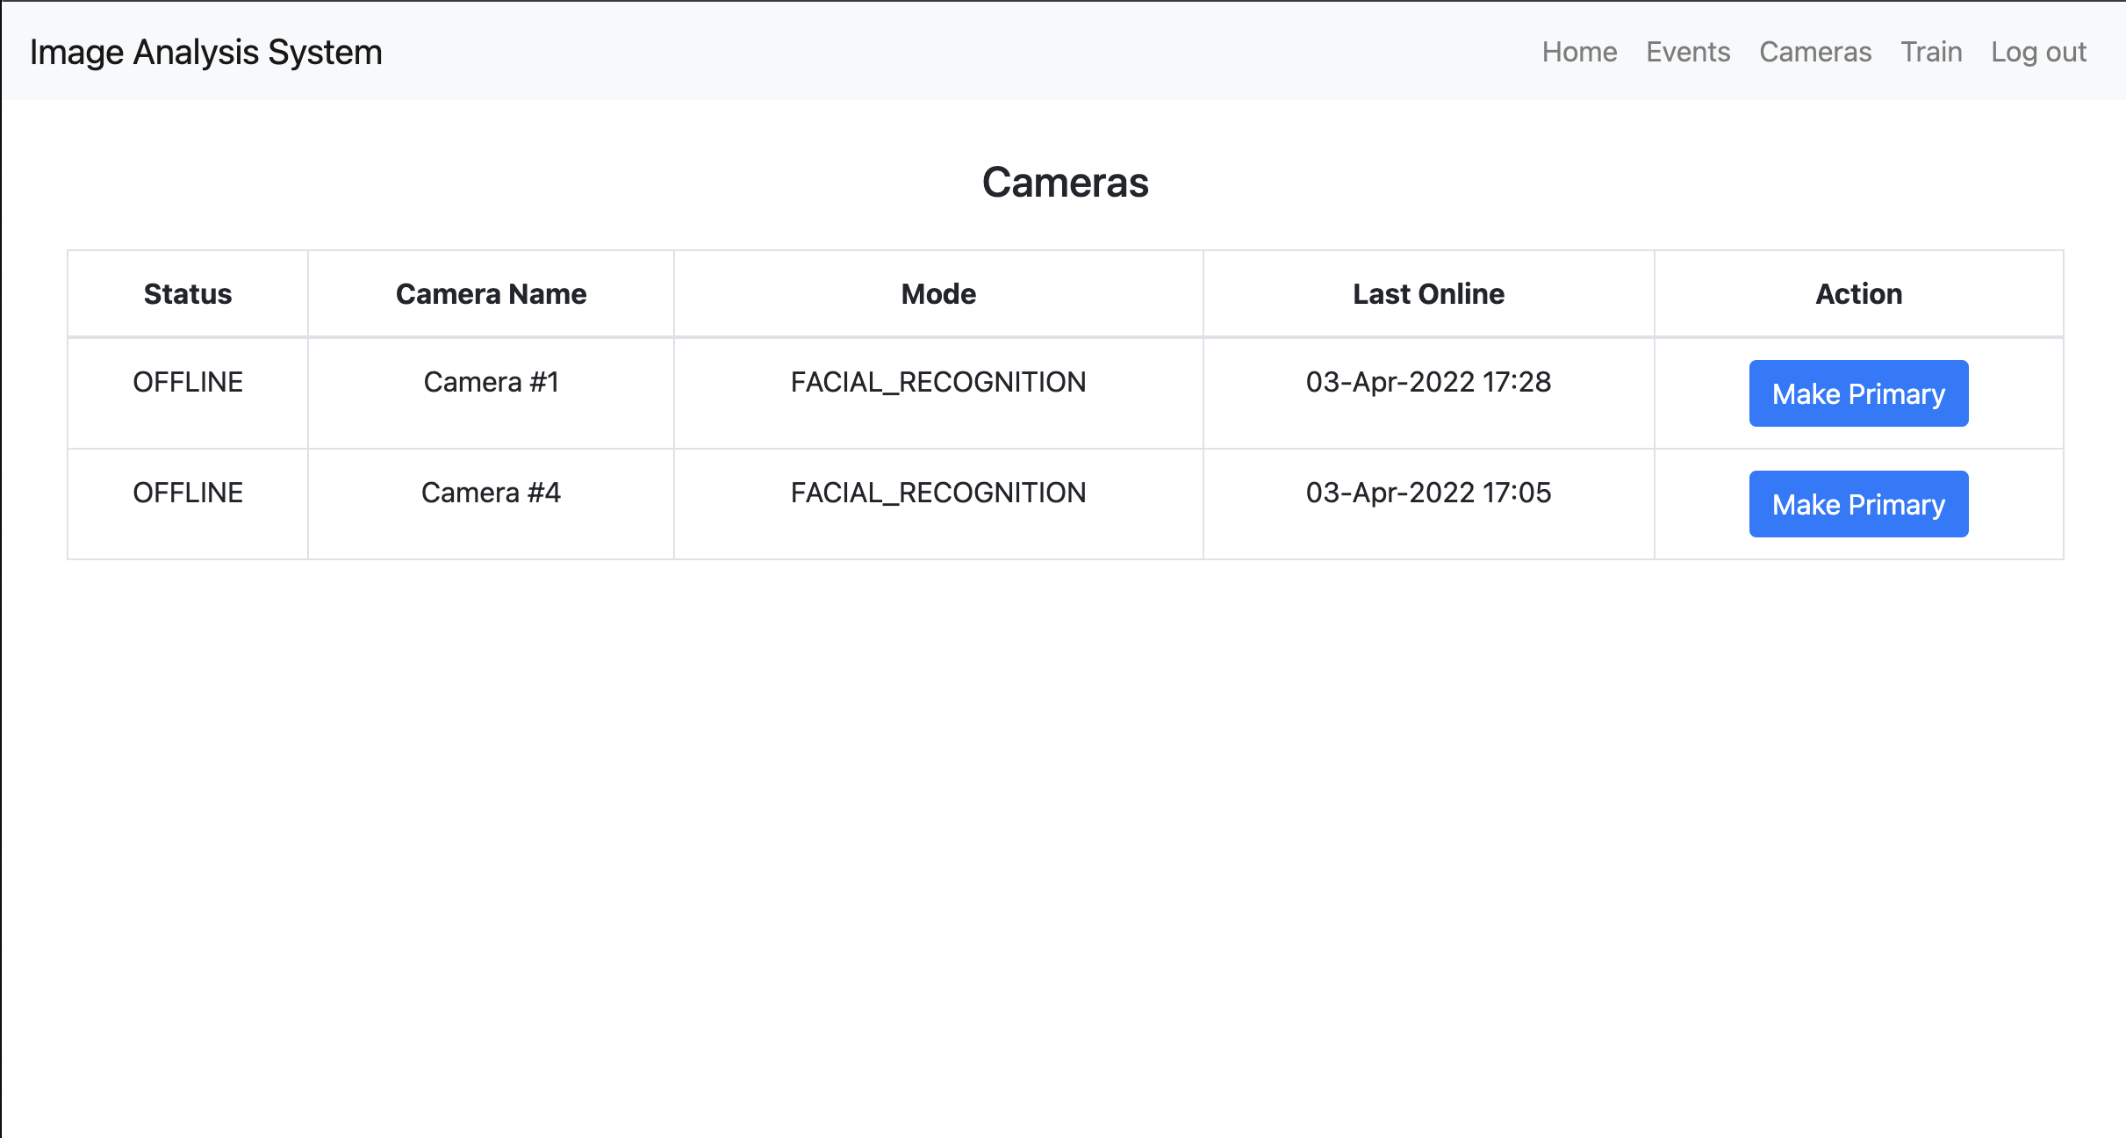Click OFFLINE status of Camera #4
Viewport: 2126px width, 1138px height.
coord(188,493)
